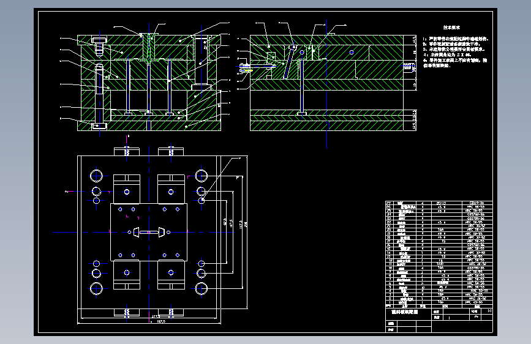Image resolution: width=531 pixels, height=344 pixels.
Task: Select the hex bolt head in front section view
Action: [99, 40]
